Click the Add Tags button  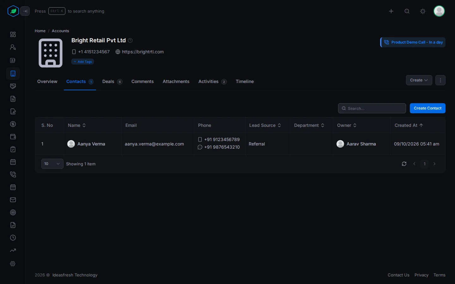(x=83, y=62)
